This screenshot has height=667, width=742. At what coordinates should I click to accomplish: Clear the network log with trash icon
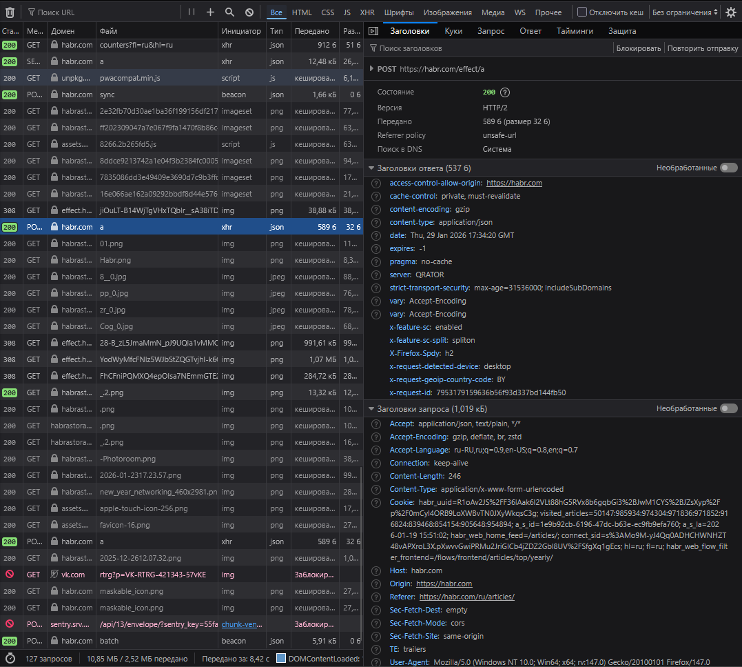[10, 12]
